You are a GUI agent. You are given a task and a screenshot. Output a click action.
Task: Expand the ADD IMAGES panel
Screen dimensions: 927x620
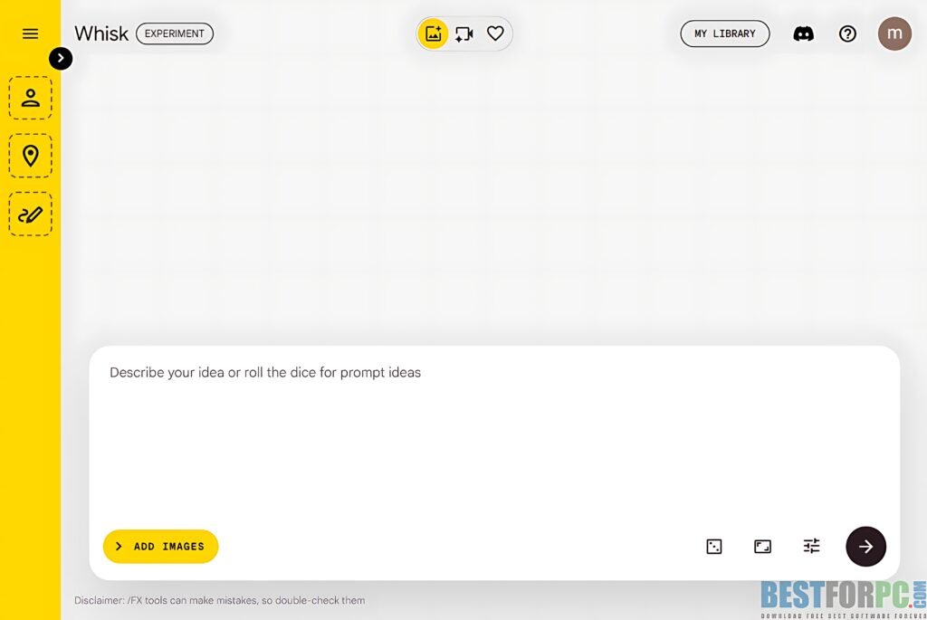coord(161,546)
